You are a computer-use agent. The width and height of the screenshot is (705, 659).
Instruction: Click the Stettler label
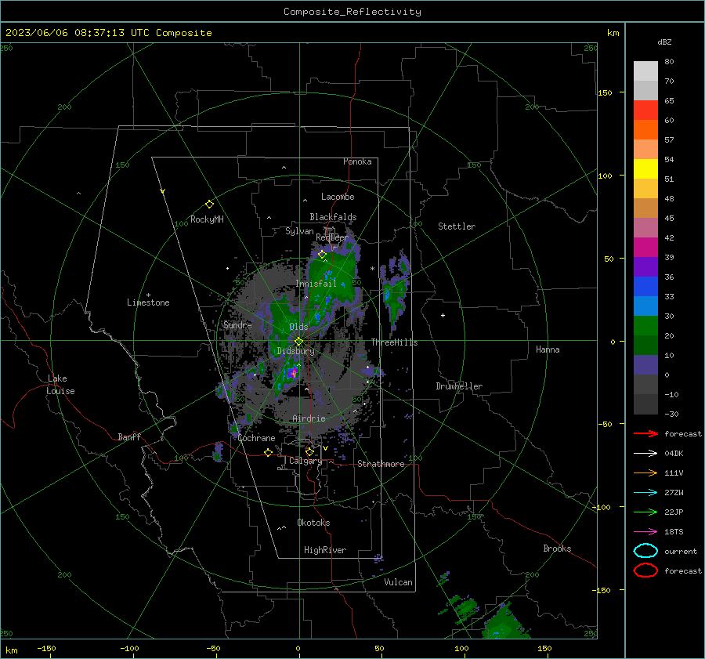pyautogui.click(x=457, y=226)
